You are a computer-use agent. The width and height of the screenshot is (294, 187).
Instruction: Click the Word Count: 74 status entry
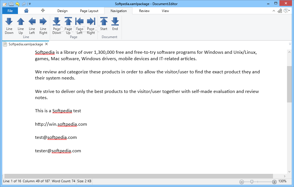tap(64, 181)
